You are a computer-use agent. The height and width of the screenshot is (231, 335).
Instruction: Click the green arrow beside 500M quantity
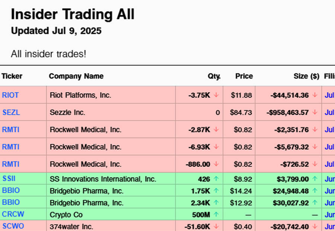[216, 214]
